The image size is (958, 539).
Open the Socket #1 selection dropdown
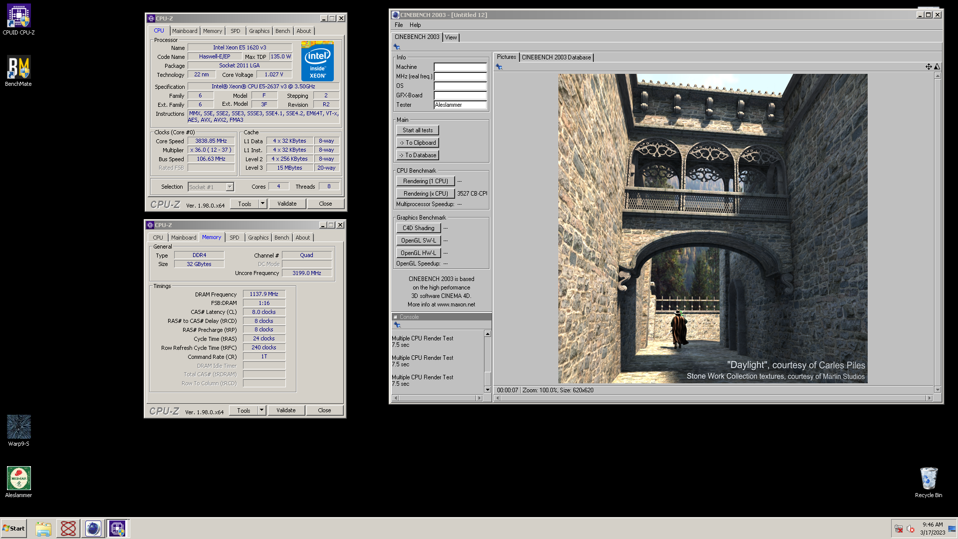(230, 187)
